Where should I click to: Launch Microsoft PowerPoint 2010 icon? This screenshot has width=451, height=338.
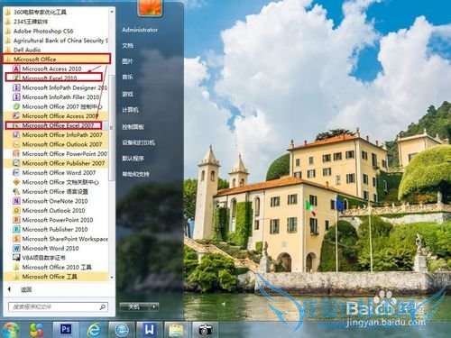(16, 220)
